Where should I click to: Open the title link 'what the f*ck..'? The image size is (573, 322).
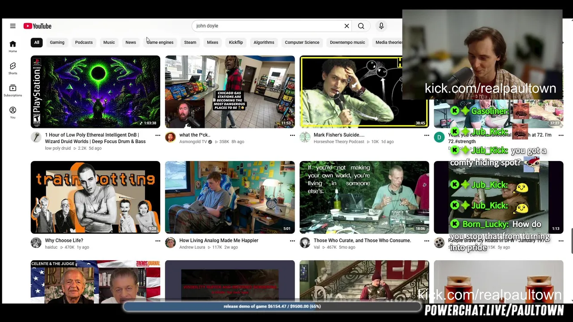(x=195, y=135)
